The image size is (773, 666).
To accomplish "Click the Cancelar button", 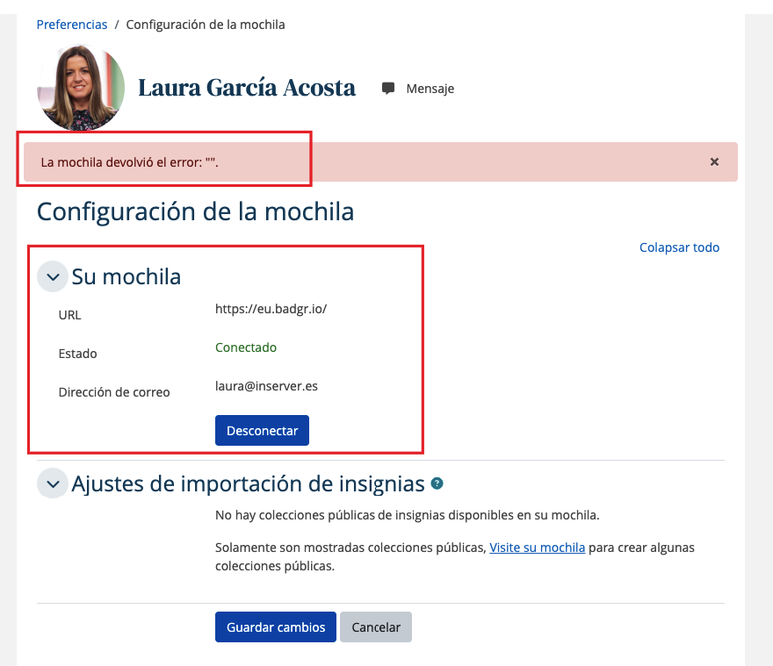I will [x=376, y=627].
